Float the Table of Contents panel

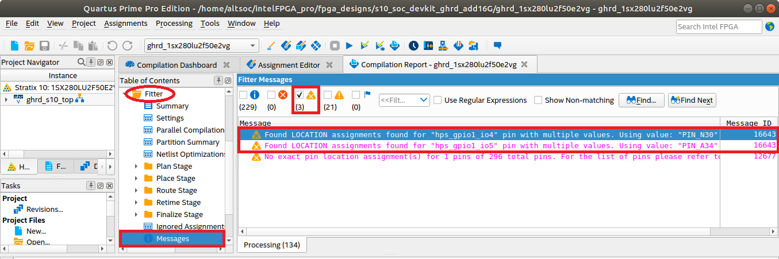[x=228, y=80]
